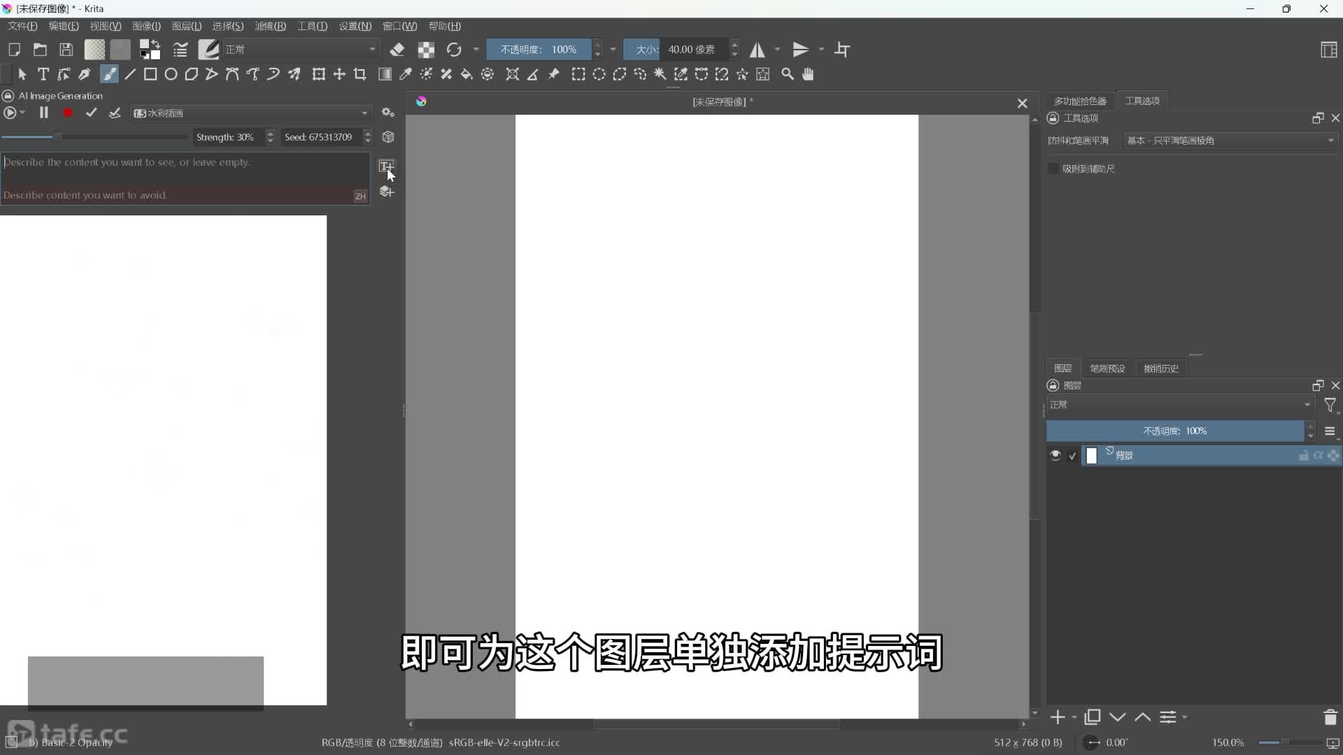The width and height of the screenshot is (1343, 755).
Task: Delete the selected layer trash icon
Action: (x=1330, y=717)
